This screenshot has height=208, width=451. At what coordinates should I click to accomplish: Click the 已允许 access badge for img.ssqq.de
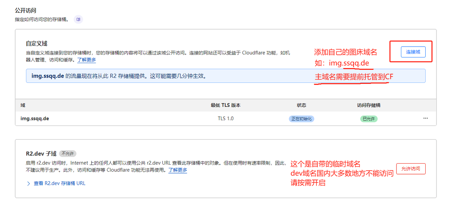369,118
